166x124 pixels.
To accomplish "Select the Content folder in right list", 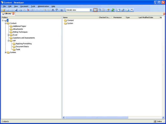I will click(70, 20).
